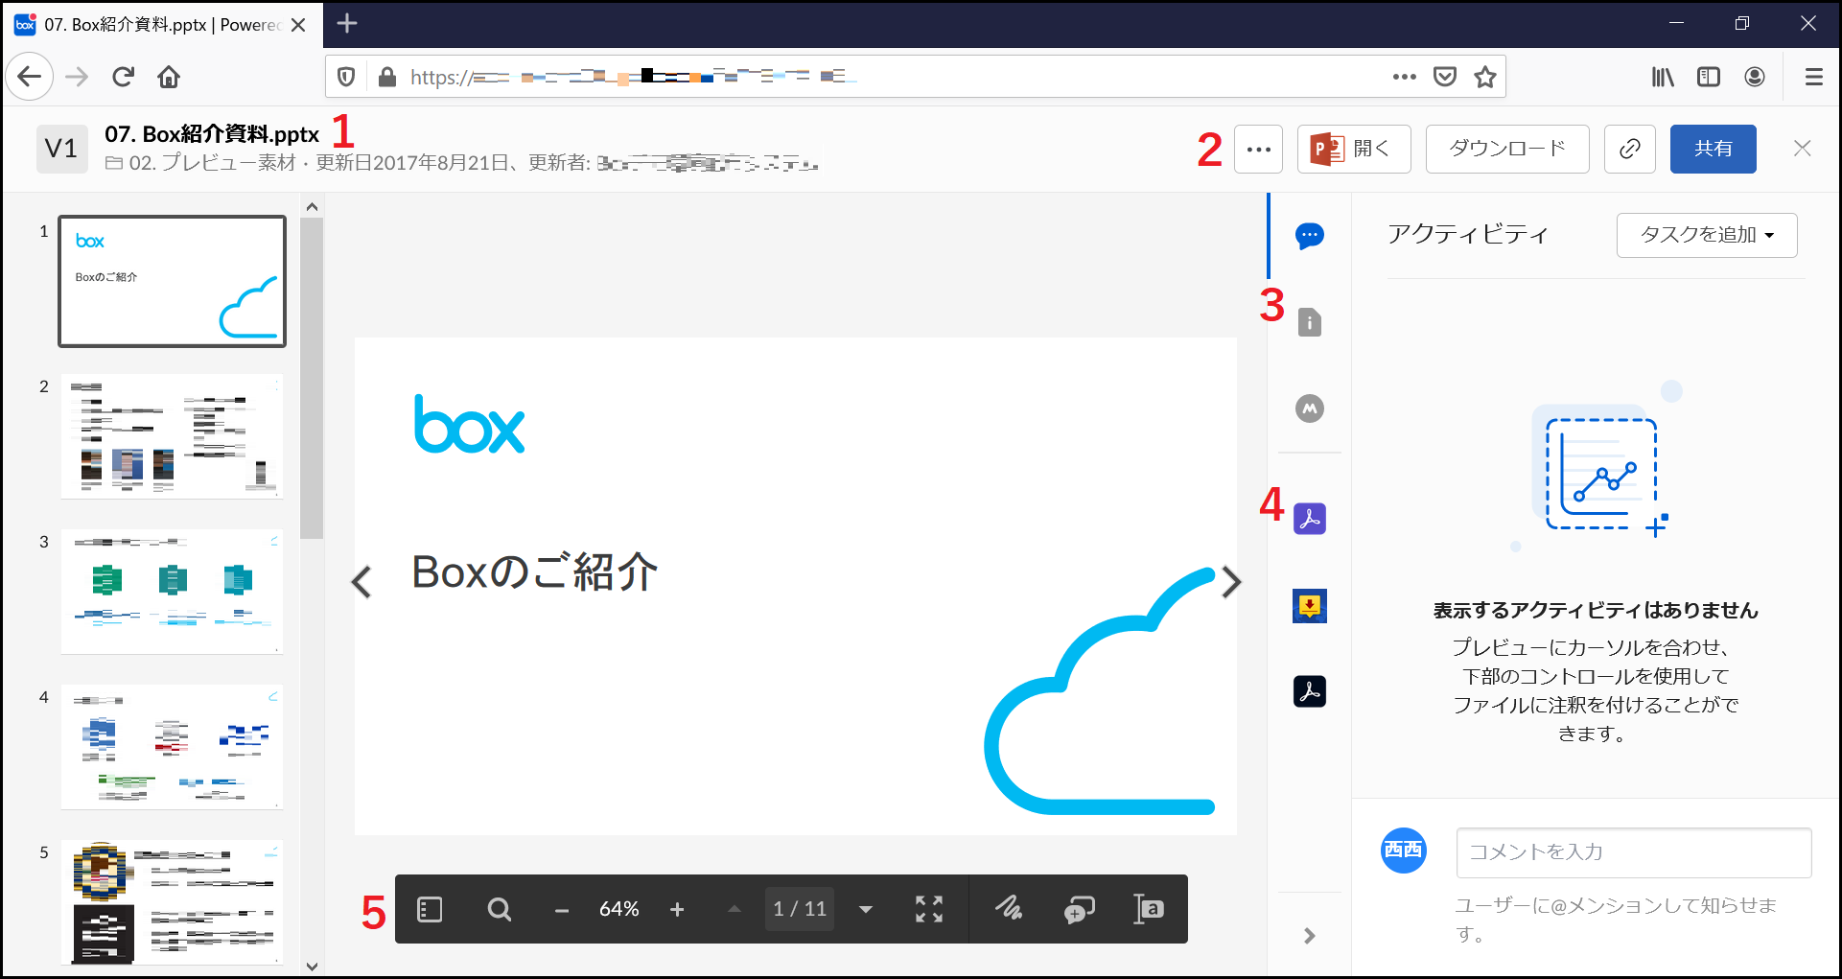Go to next page with down arrow

coord(866,909)
